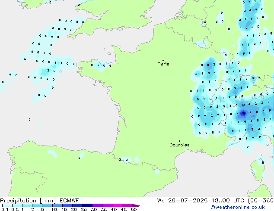Click the '10' legend scale label
This screenshot has height=211, width=274.
(x=54, y=209)
